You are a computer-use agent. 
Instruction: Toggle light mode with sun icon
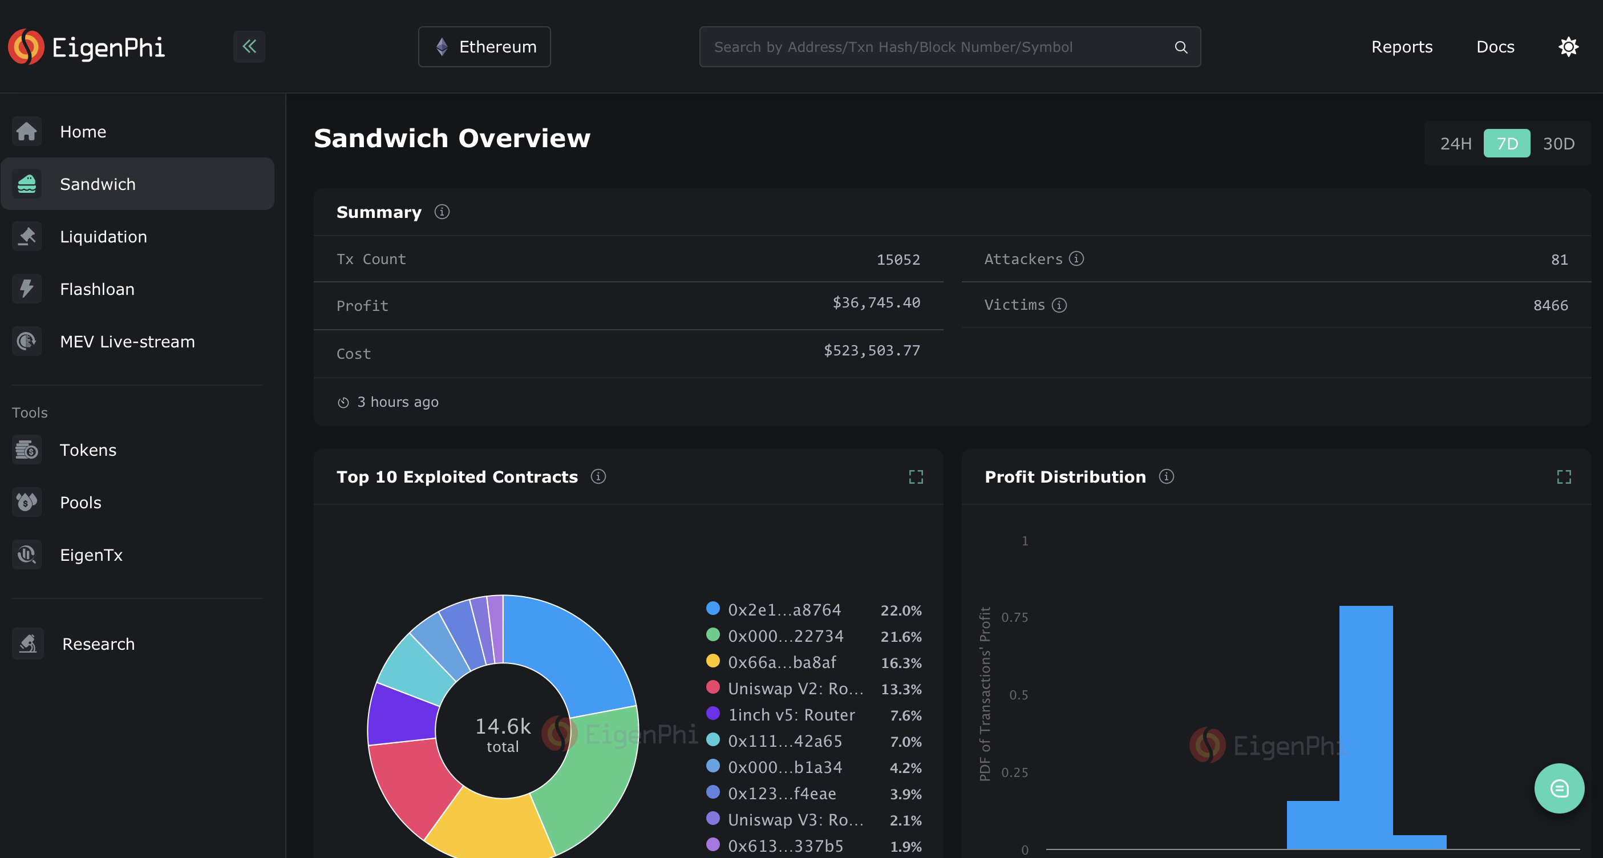1568,47
